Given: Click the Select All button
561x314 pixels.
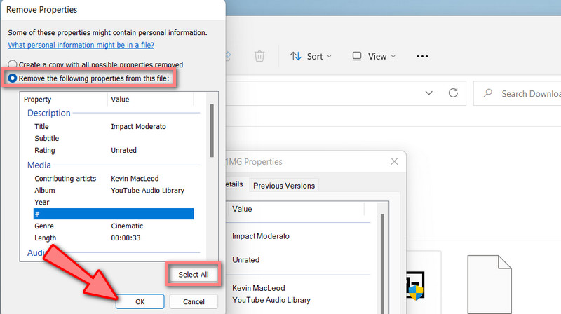Looking at the screenshot, I should click(194, 274).
